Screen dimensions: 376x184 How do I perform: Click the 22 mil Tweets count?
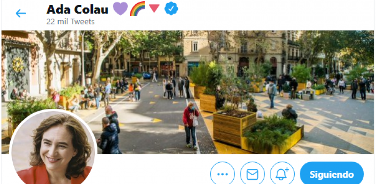[x=71, y=22]
